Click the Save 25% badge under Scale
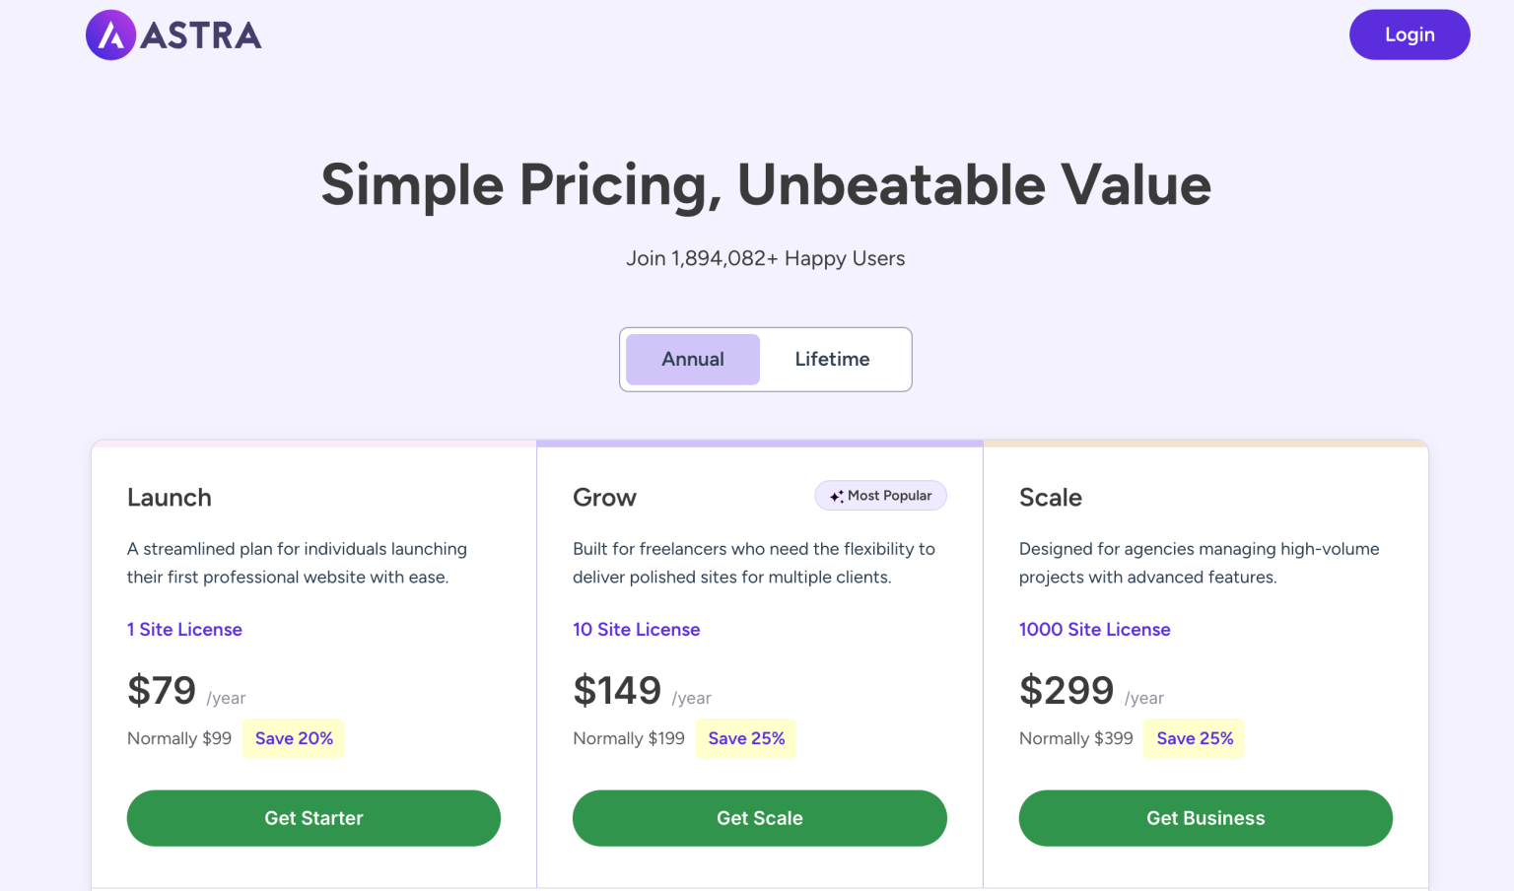The height and width of the screenshot is (891, 1514). [x=1194, y=739]
